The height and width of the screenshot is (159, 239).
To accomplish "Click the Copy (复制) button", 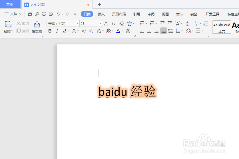I will tap(23, 31).
